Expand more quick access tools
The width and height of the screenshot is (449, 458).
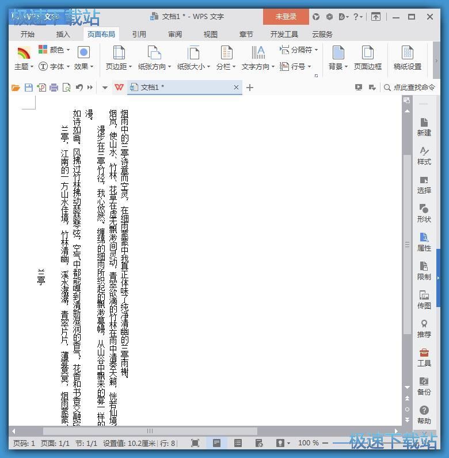click(90, 88)
